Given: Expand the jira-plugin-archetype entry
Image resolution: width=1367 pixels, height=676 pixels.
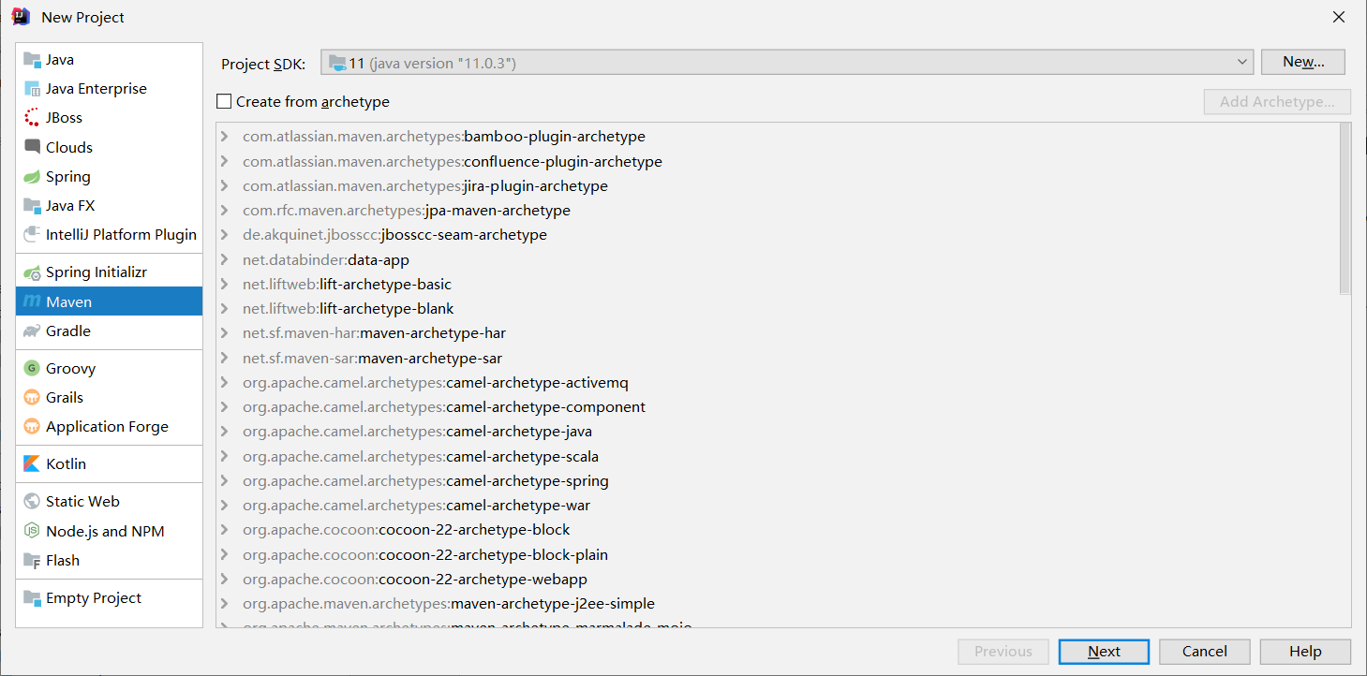Looking at the screenshot, I should (x=224, y=185).
